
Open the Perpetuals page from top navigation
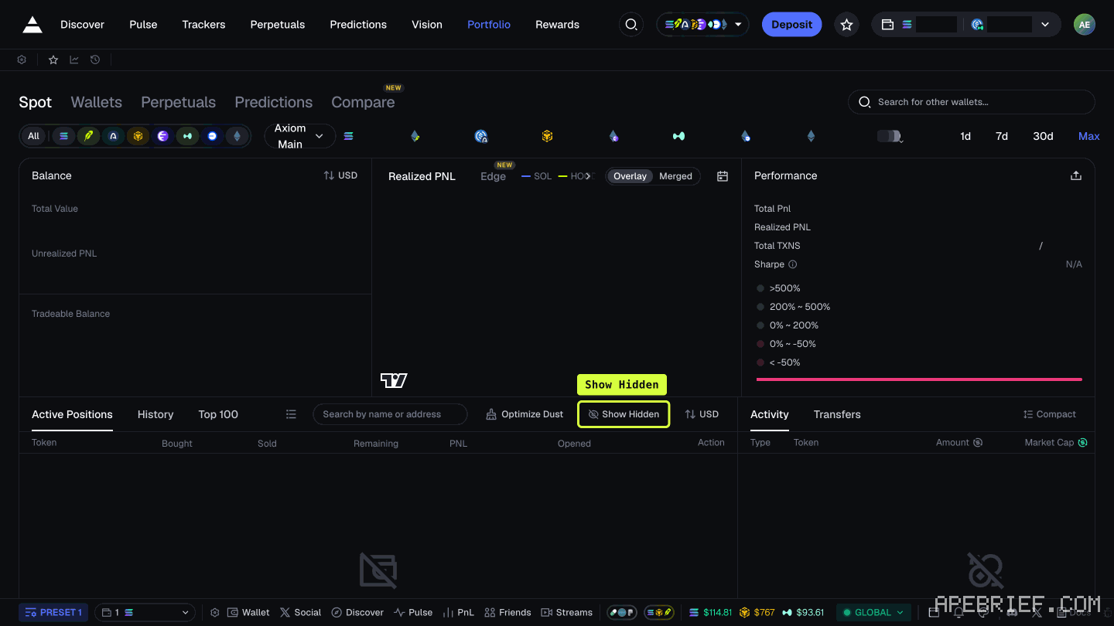coord(278,25)
